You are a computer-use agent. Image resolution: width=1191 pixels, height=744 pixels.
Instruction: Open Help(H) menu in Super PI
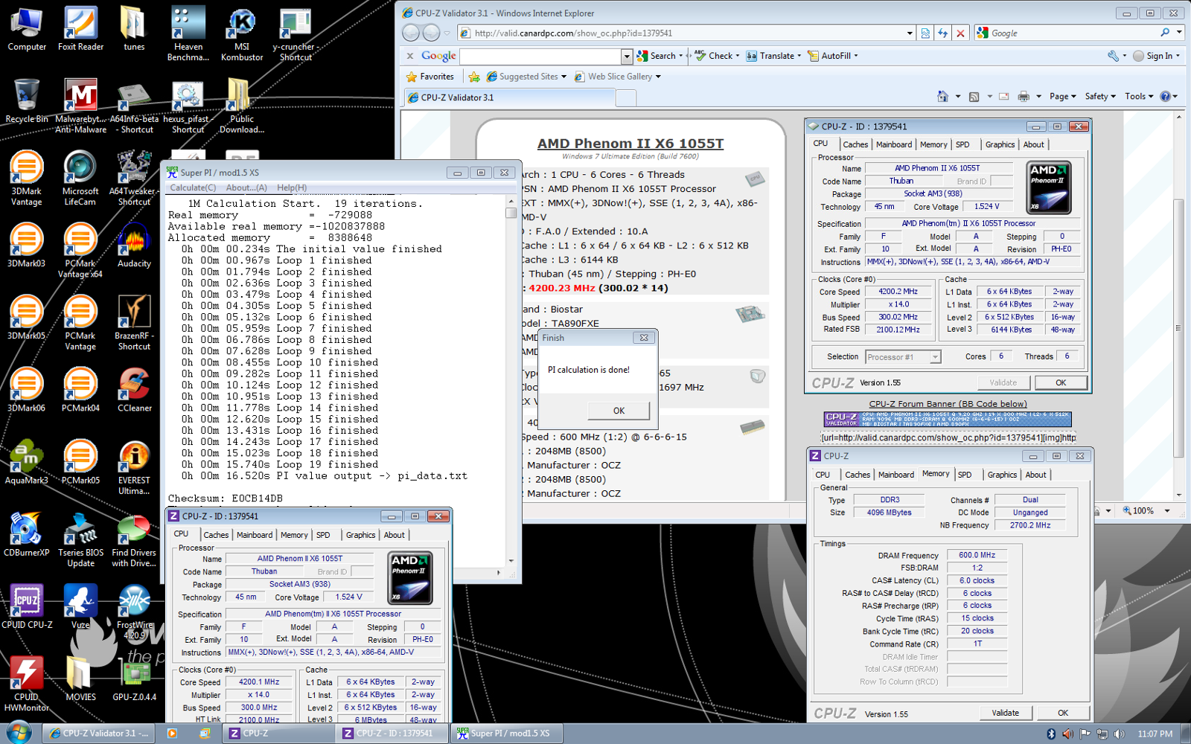pyautogui.click(x=292, y=187)
